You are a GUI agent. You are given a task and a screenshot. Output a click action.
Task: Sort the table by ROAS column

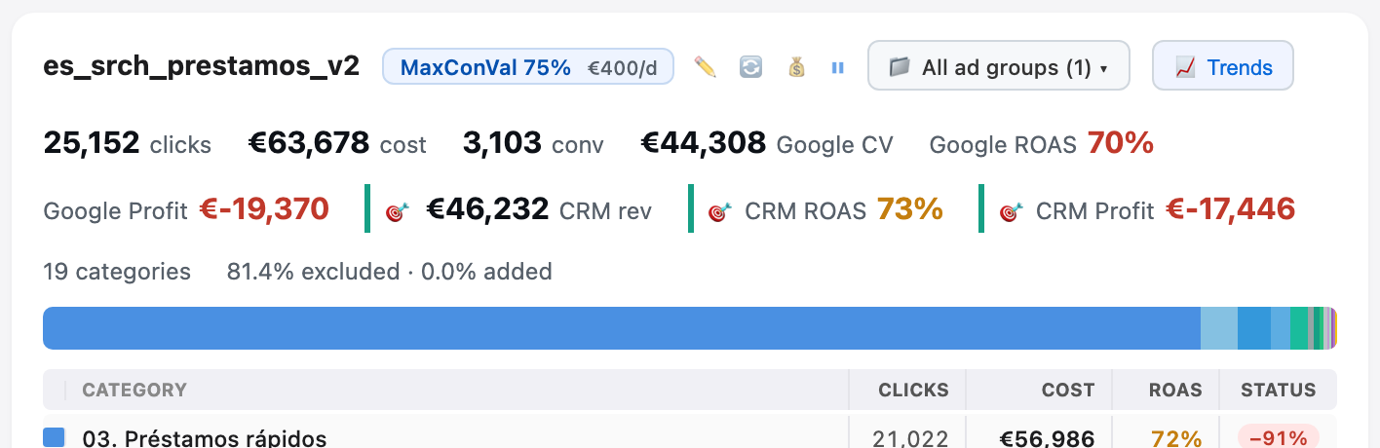coord(1175,391)
